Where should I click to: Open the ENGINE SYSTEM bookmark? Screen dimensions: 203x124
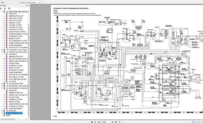pyautogui.click(x=15, y=23)
